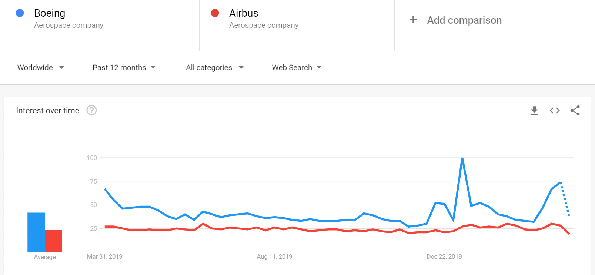Click the Interest over time heading
The height and width of the screenshot is (275, 595).
[x=47, y=110]
